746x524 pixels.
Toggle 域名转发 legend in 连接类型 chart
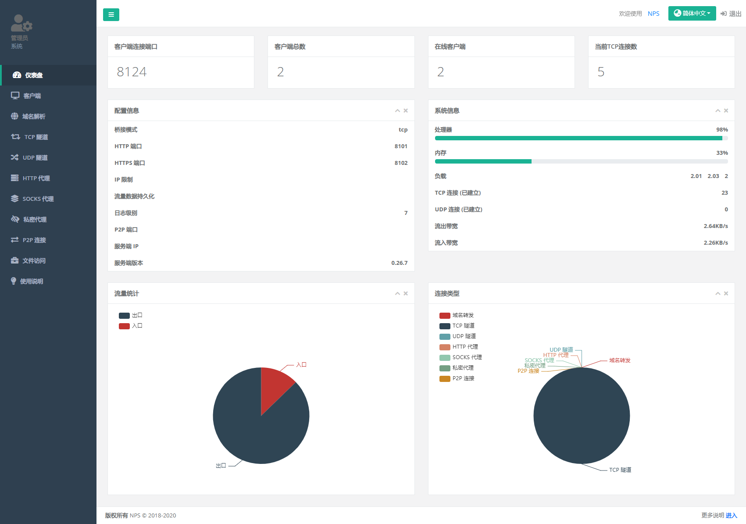[x=456, y=315]
